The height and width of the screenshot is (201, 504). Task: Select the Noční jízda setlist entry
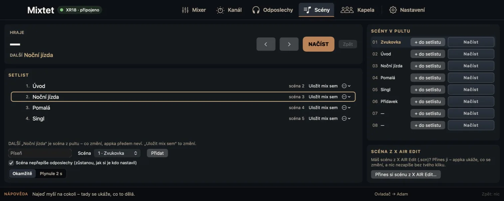pyautogui.click(x=183, y=97)
